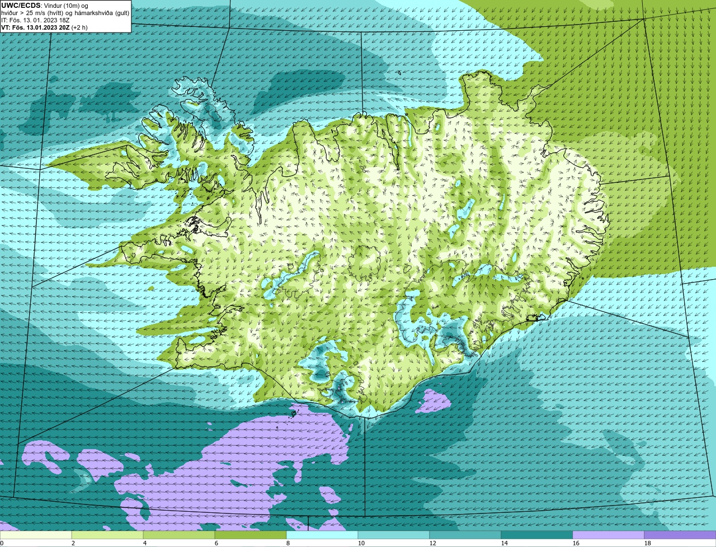The width and height of the screenshot is (716, 547).
Task: Click the 'UWC/ECDS: Vindur (10m) og' title line
Action: [45, 6]
